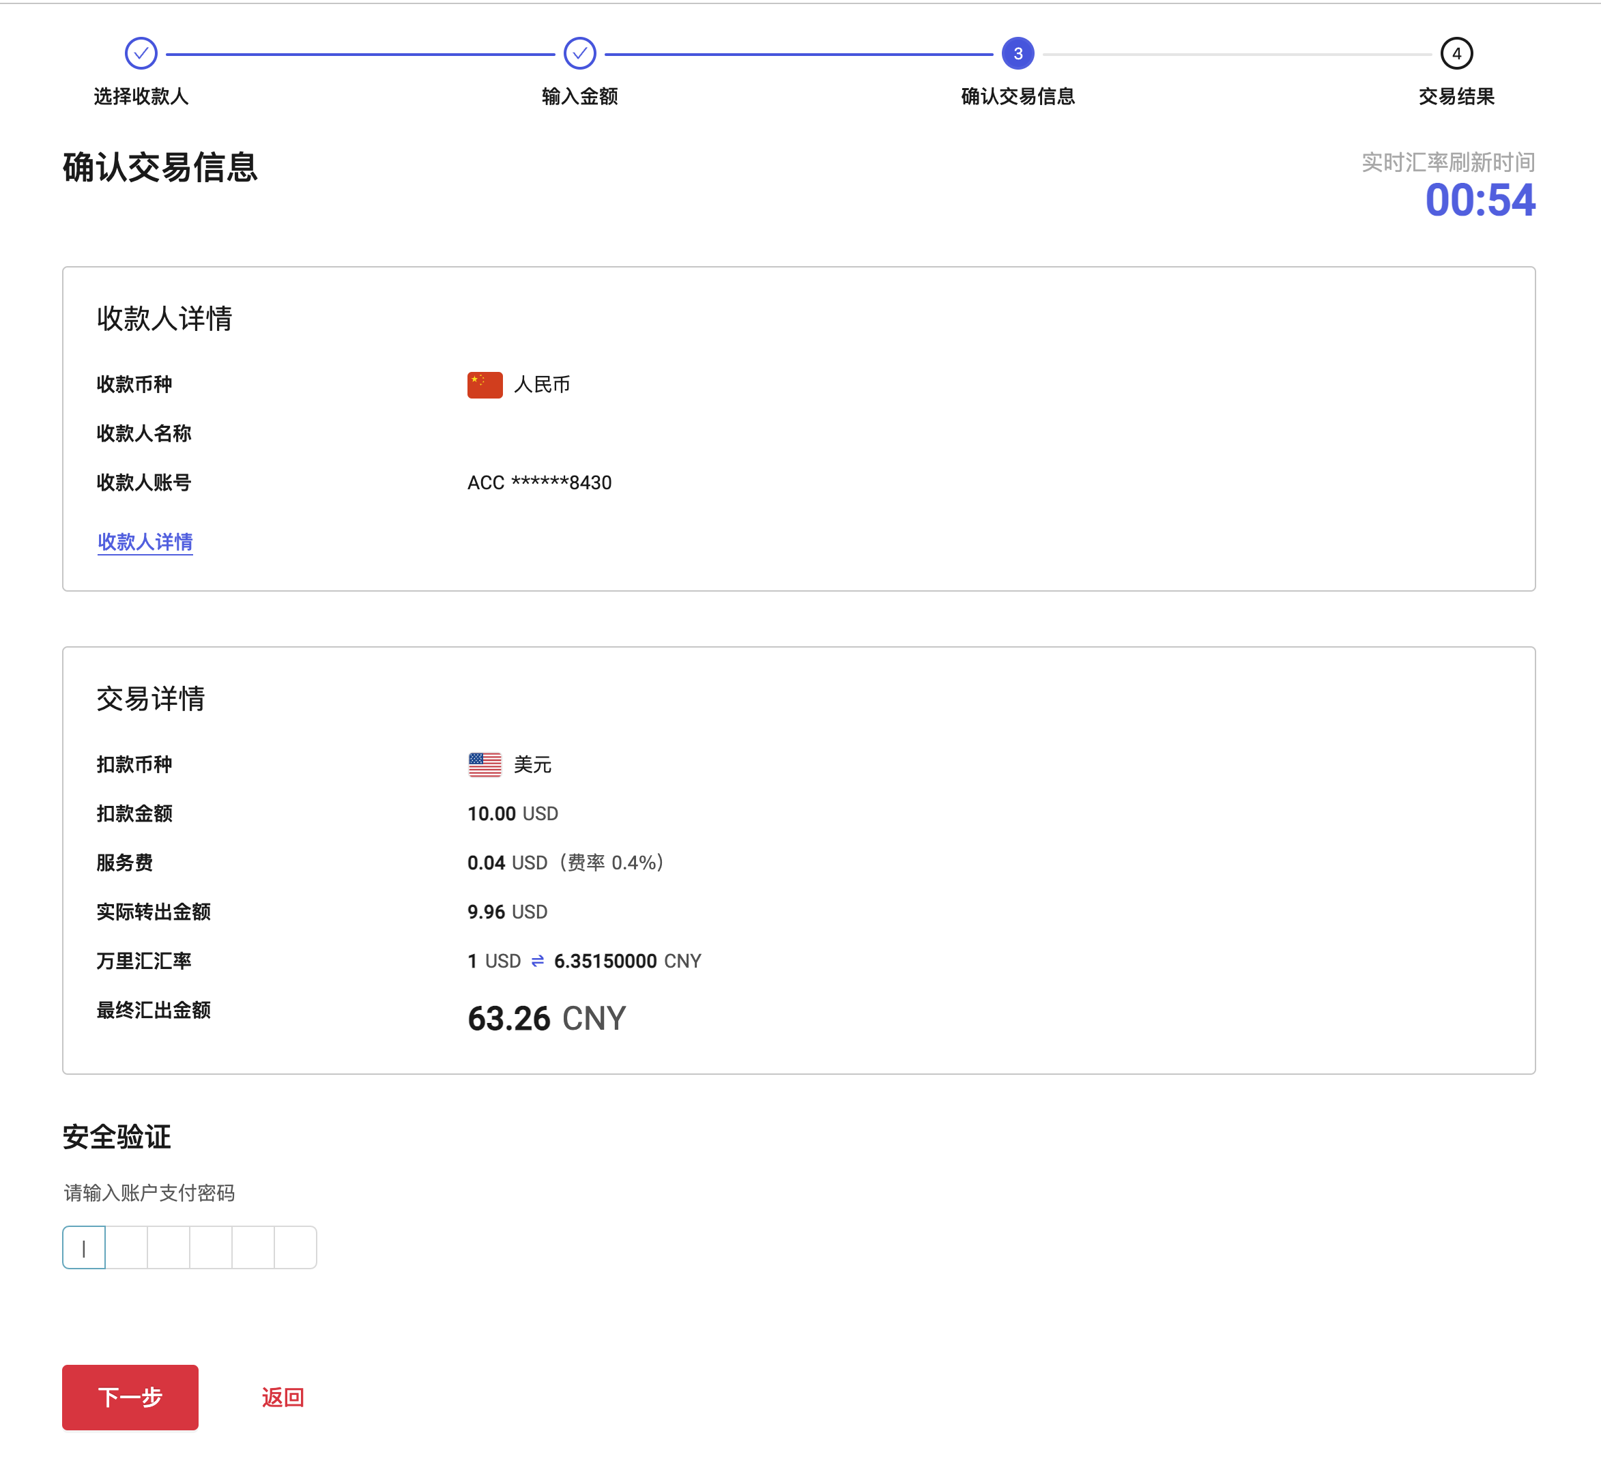Focus the first payment password box
This screenshot has width=1601, height=1474.
pos(84,1247)
